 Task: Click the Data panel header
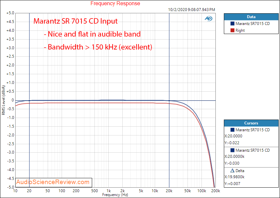tap(251, 17)
